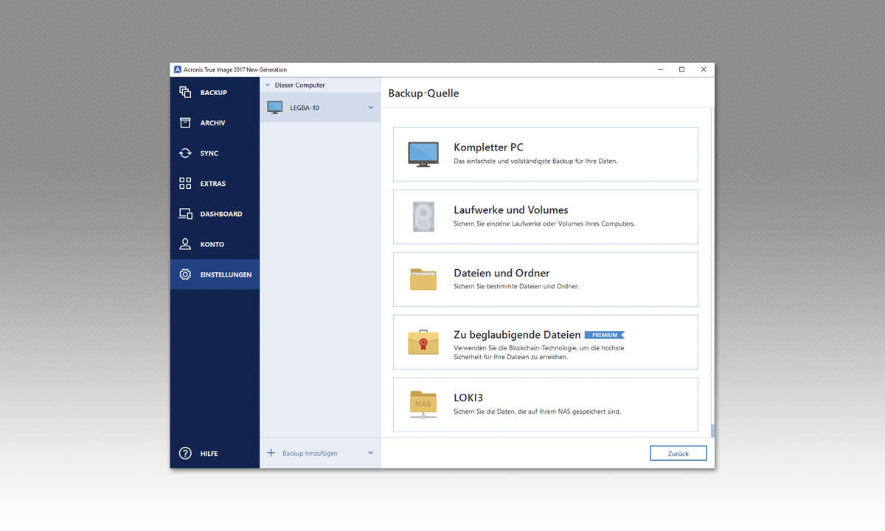Click the Zurück button
Screen dimensions: 885x531
(x=678, y=454)
